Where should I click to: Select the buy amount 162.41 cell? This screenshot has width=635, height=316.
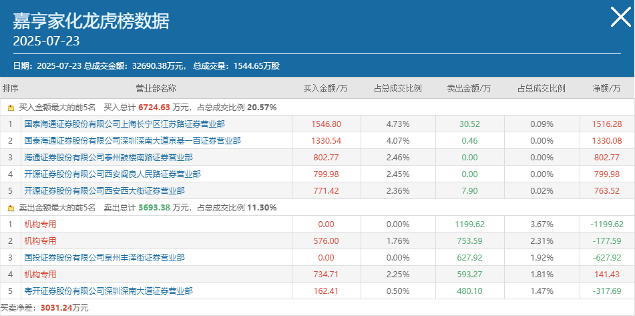pos(327,291)
